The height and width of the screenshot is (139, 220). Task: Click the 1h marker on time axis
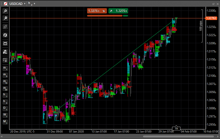click(176, 128)
